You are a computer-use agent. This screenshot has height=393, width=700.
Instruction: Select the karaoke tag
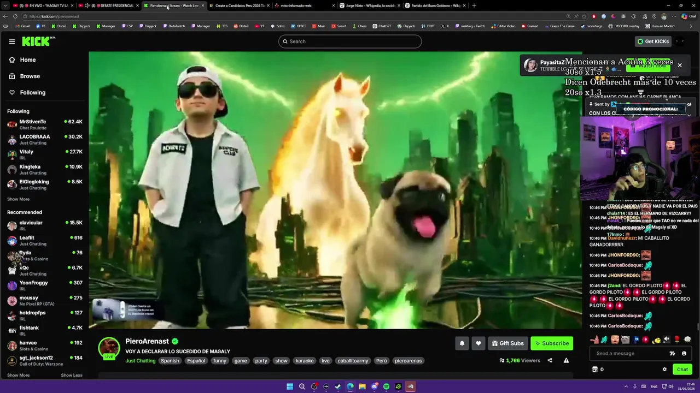coord(305,361)
